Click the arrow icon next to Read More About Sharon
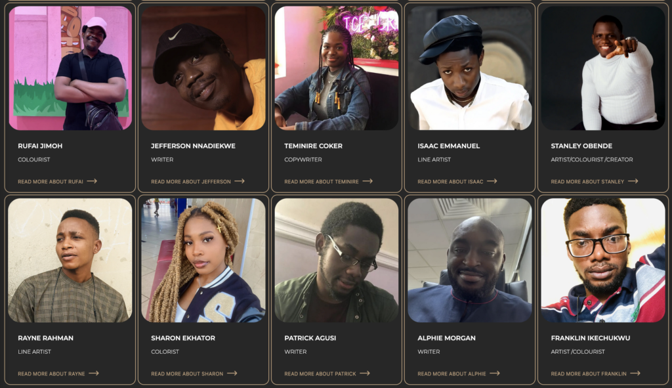The width and height of the screenshot is (672, 388). (x=232, y=374)
